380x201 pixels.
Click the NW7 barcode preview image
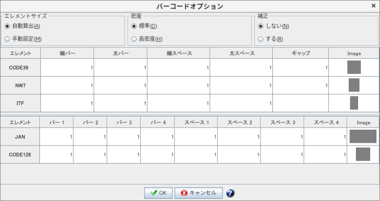354,85
